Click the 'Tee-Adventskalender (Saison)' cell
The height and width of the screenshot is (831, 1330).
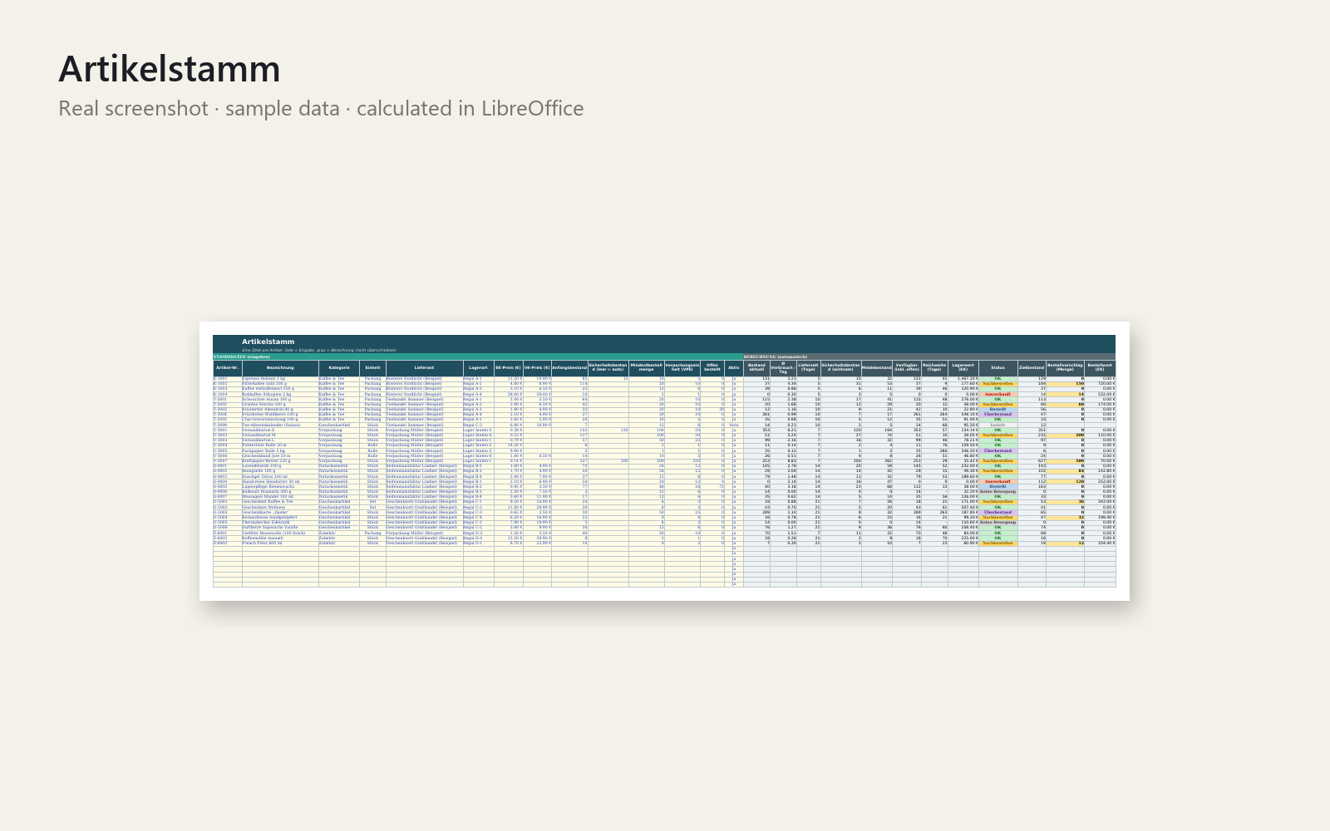coord(280,425)
